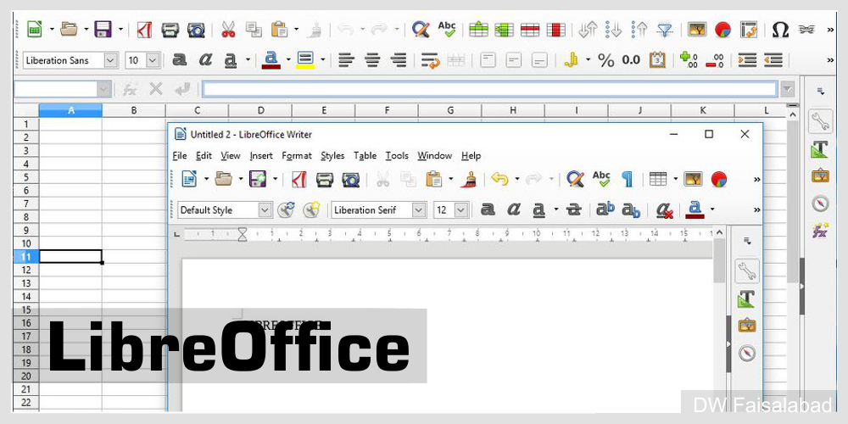Open Paste options arrow in Writer toolbar

click(451, 179)
